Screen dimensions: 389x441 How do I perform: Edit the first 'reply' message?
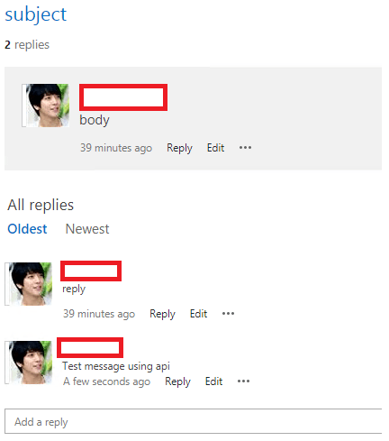pos(198,314)
